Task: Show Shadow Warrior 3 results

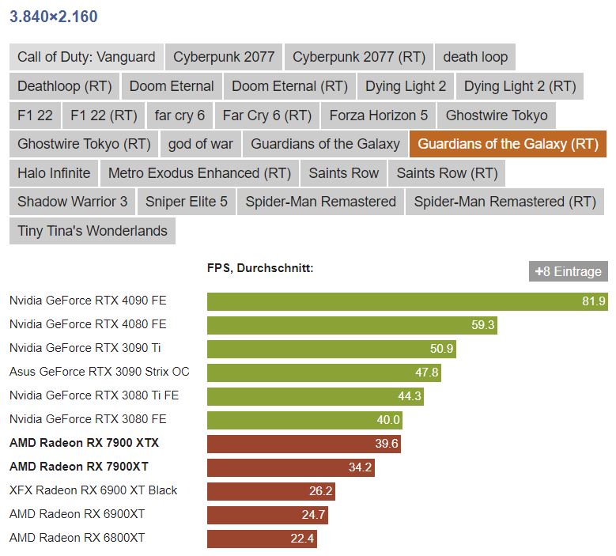Action: [x=72, y=202]
